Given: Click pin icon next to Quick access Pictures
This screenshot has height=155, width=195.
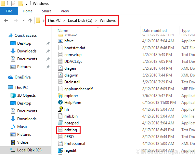Looking at the screenshot, I should 48,67.
